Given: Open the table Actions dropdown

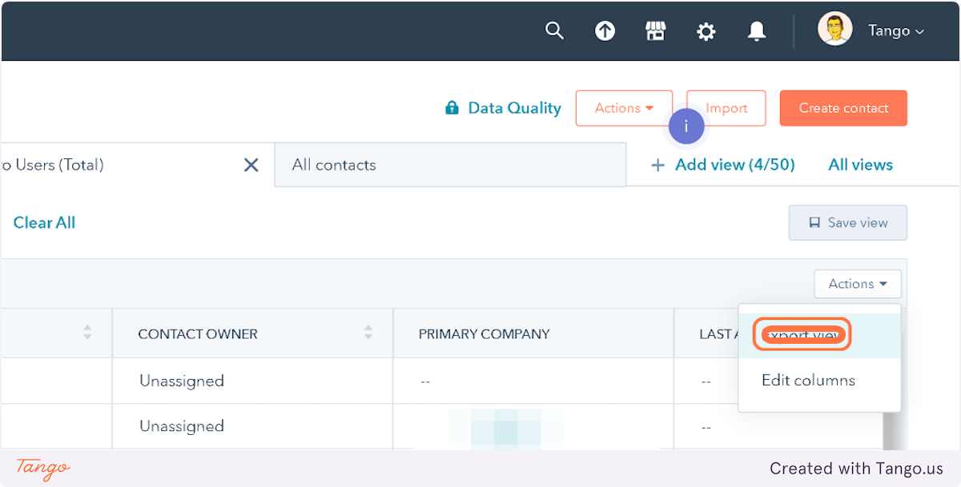Looking at the screenshot, I should [857, 284].
